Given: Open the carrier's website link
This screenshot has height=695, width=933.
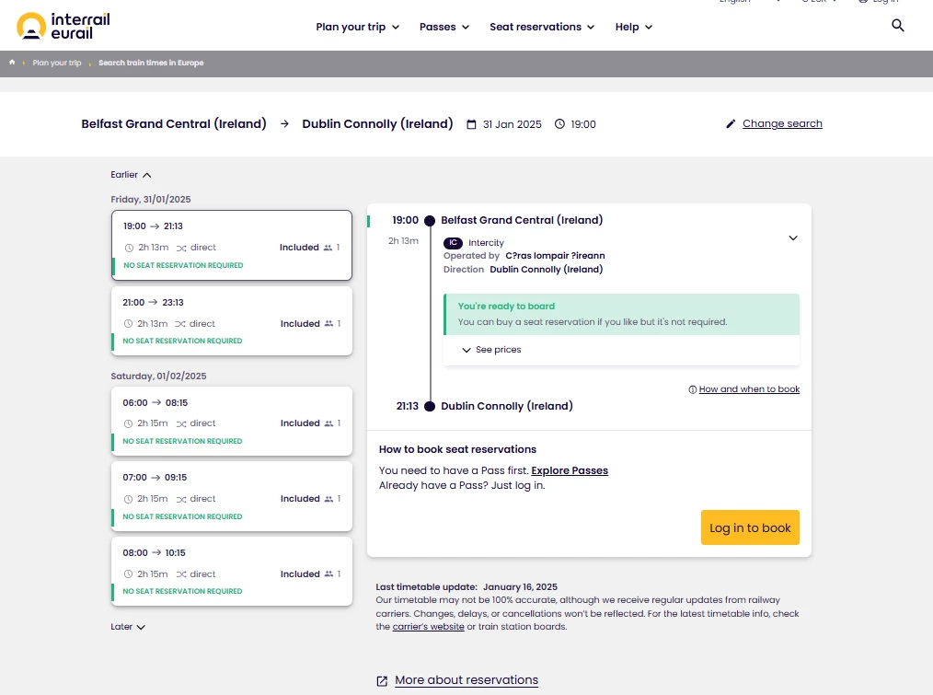Looking at the screenshot, I should coord(428,627).
